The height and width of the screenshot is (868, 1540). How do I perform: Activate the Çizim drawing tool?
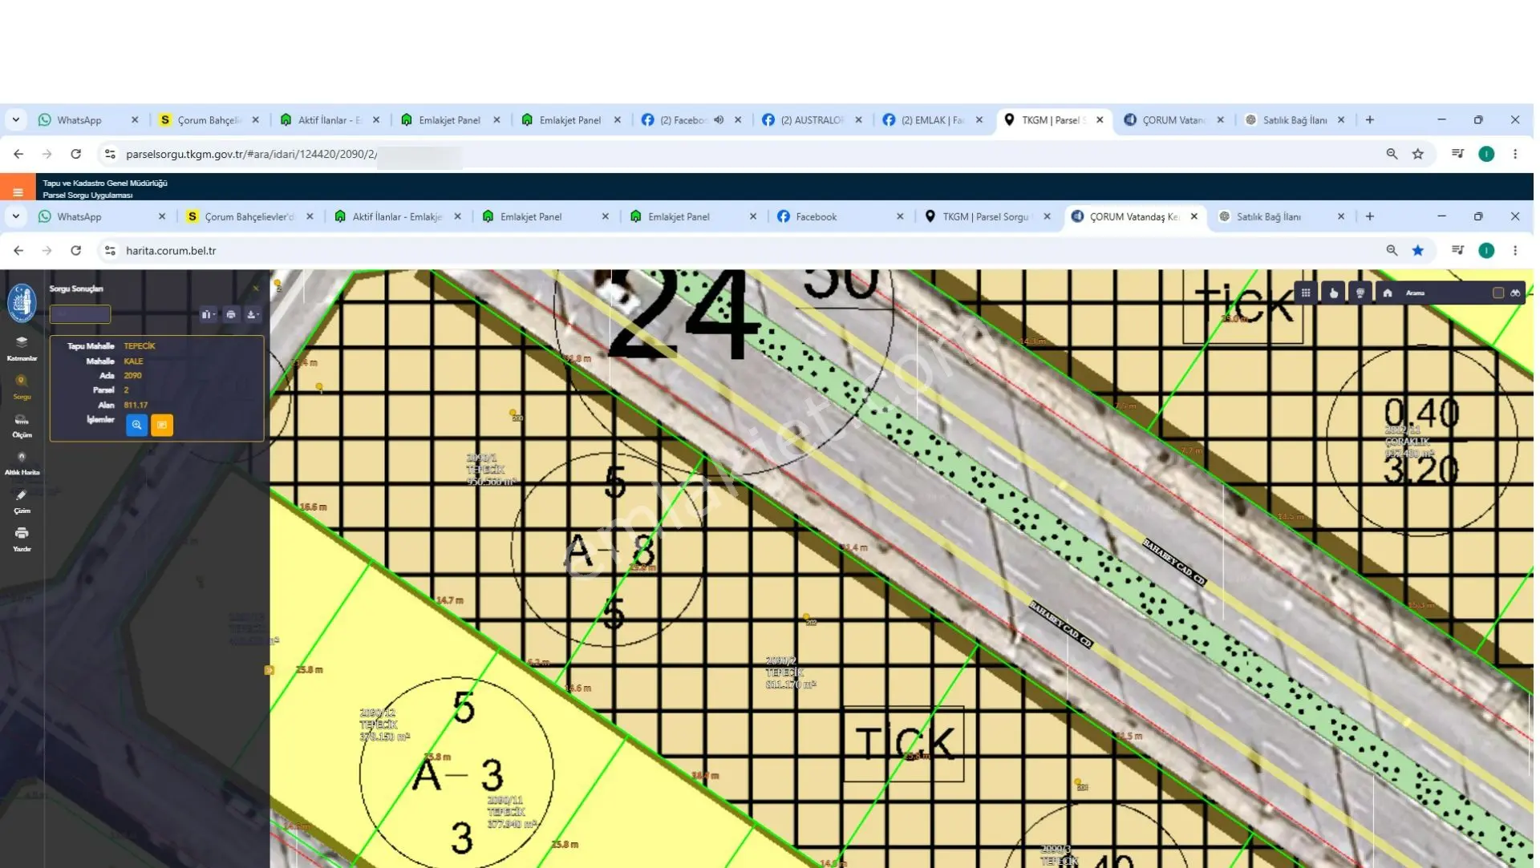coord(22,503)
